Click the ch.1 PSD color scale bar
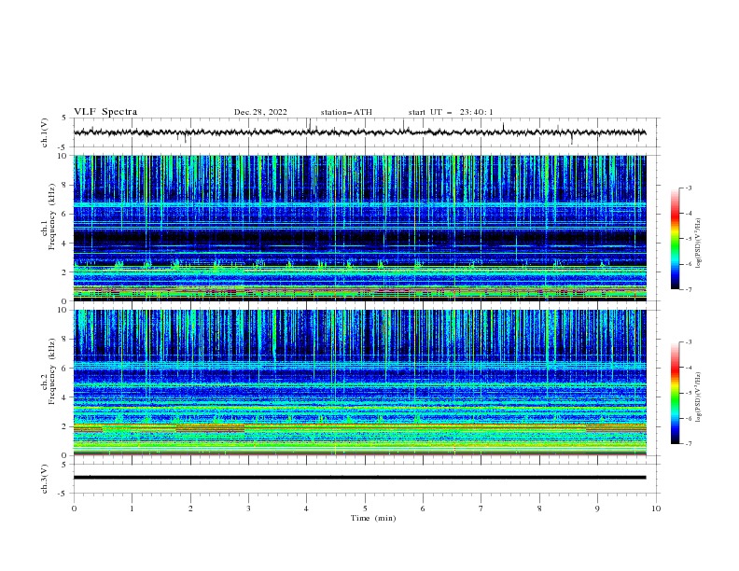This screenshot has width=739, height=571. tap(675, 239)
